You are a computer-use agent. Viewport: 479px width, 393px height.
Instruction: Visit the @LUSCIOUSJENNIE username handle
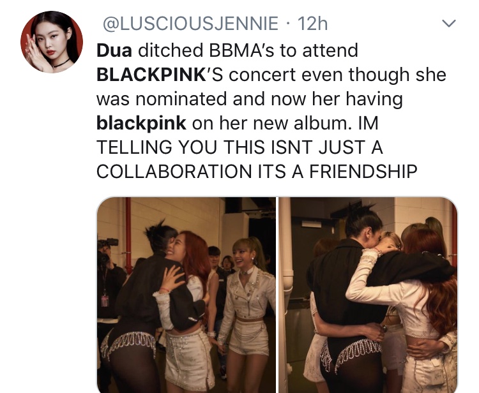190,24
